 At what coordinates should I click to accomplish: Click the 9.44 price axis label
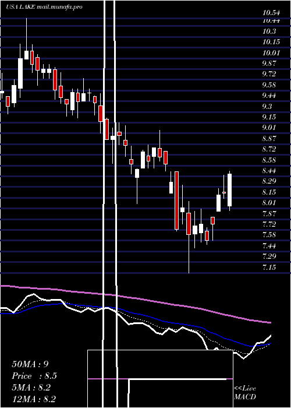pyautogui.click(x=269, y=96)
